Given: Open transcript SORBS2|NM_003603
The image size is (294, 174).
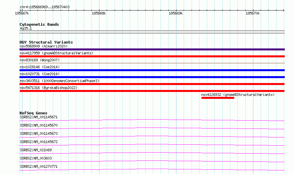Looking at the screenshot, I should tap(36, 158).
